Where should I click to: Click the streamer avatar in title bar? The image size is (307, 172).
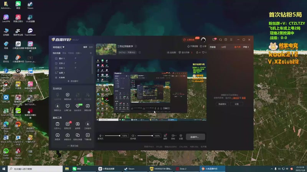pyautogui.click(x=203, y=40)
